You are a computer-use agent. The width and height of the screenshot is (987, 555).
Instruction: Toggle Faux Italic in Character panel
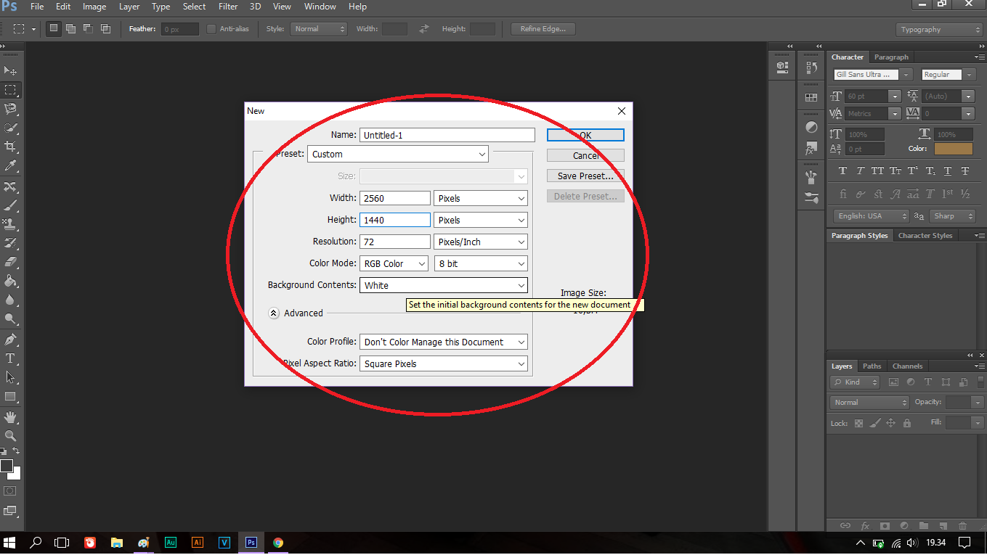click(860, 171)
